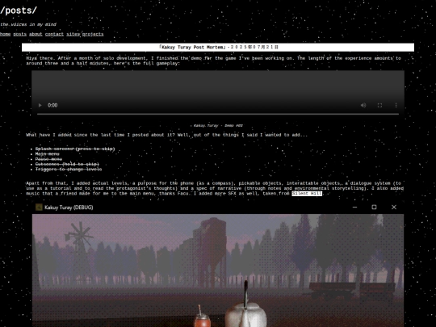Click the Kakuy Turay game window icon
This screenshot has height=327, width=436.
coord(39,208)
